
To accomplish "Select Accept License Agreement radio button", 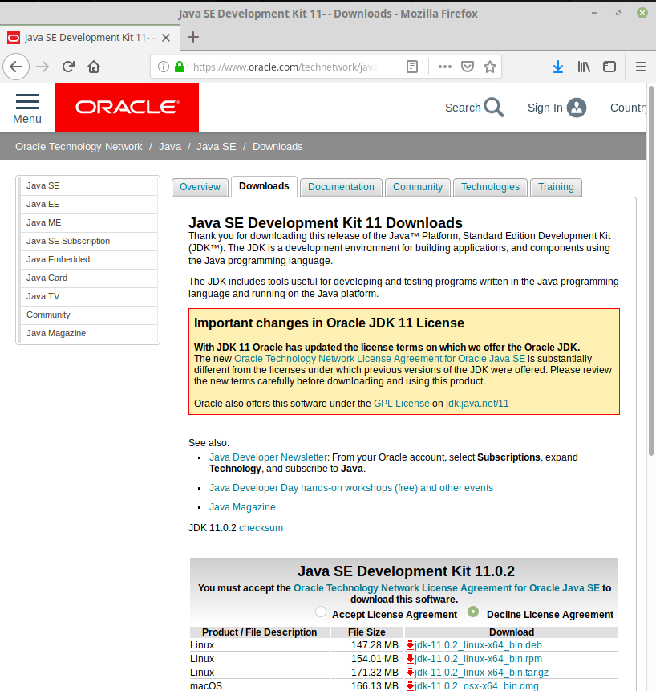I will pyautogui.click(x=321, y=612).
